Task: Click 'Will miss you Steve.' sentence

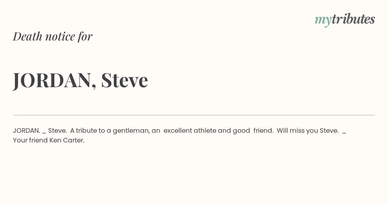Action: (307, 131)
